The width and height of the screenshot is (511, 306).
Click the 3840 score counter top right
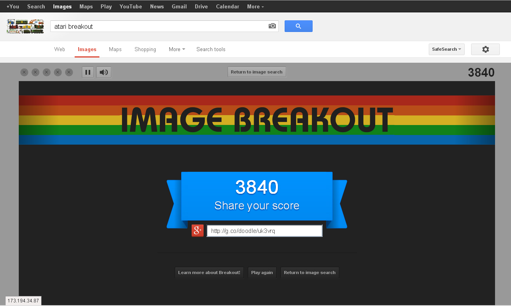pyautogui.click(x=481, y=73)
